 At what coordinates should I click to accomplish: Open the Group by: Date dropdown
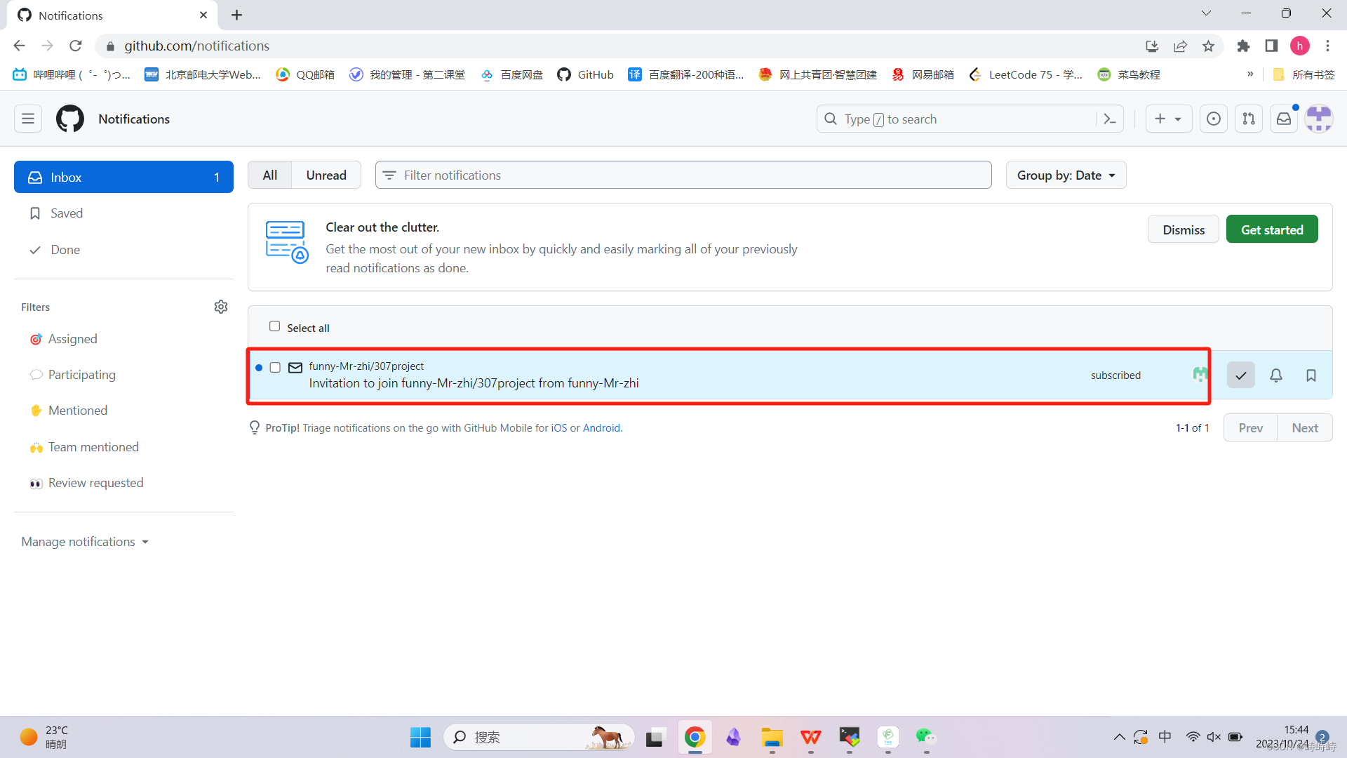click(x=1066, y=175)
